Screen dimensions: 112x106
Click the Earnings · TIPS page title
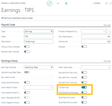[x=18, y=10]
